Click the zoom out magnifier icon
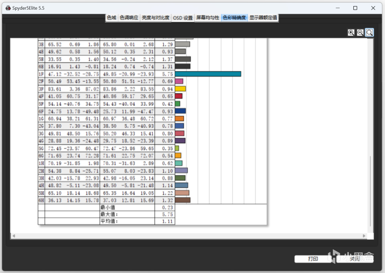Screen dimensions: 385x273 coord(360,32)
